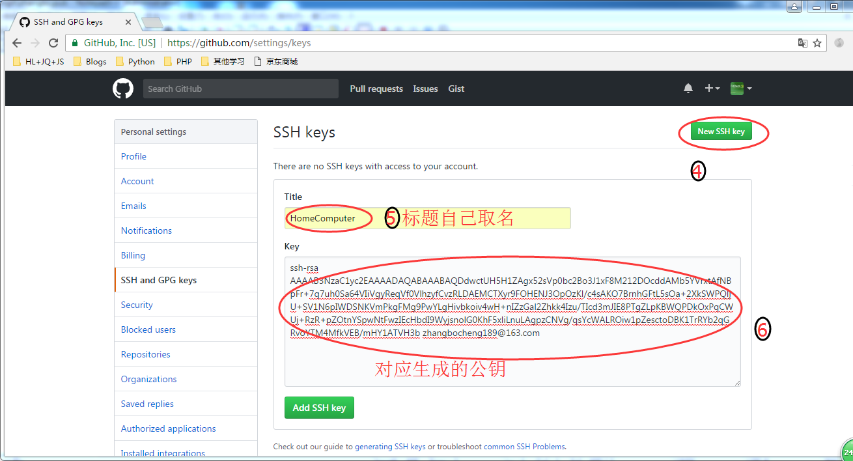Select SSH and GPG keys sidebar item

(186, 280)
